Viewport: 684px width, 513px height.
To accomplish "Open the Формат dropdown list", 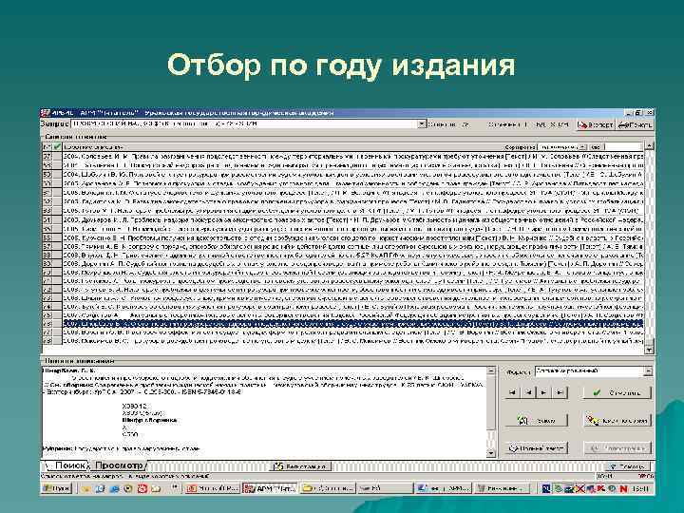I will [648, 371].
